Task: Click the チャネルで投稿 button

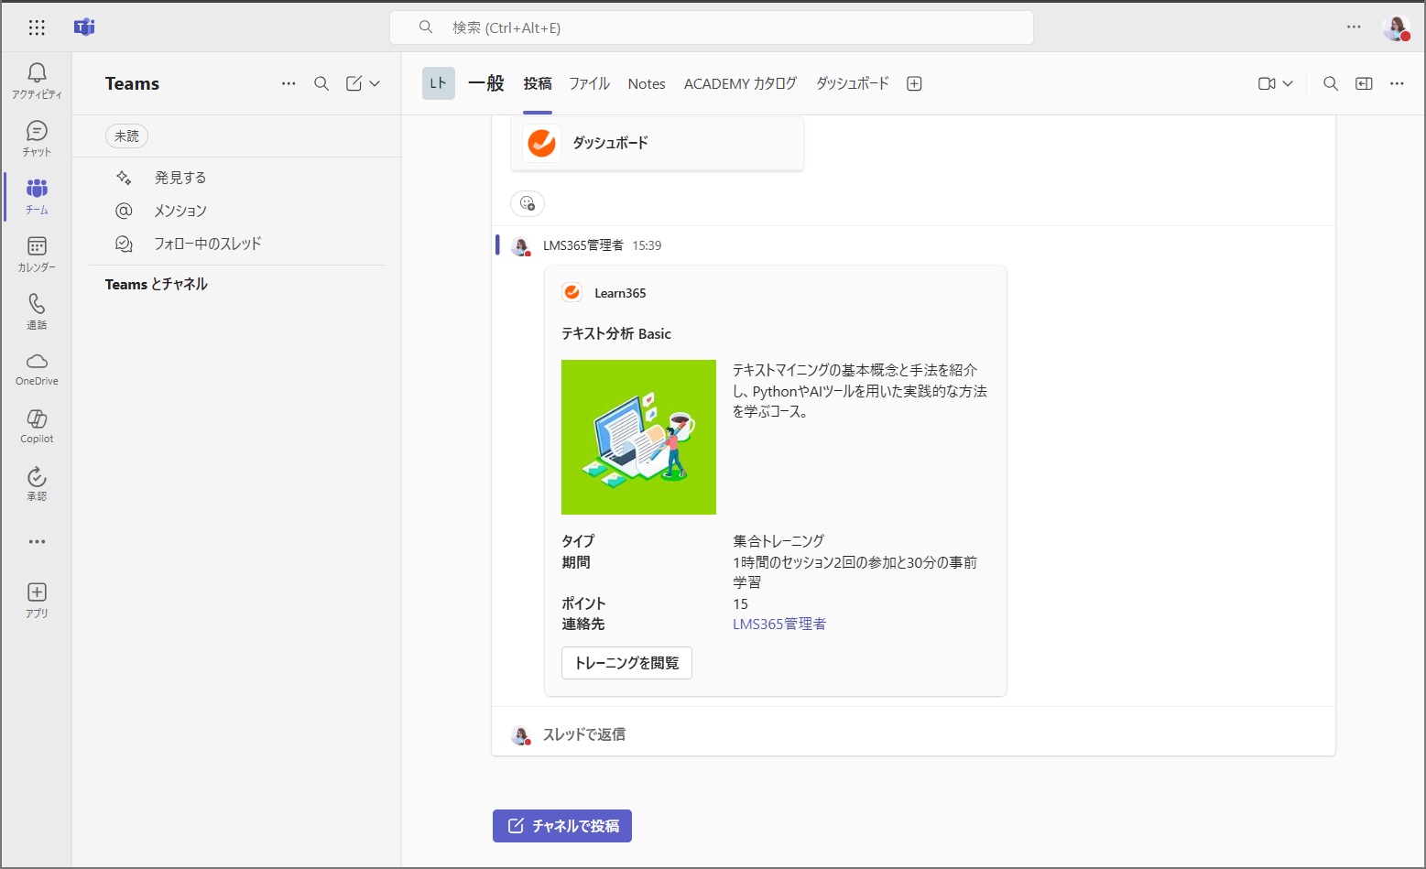Action: click(x=562, y=826)
